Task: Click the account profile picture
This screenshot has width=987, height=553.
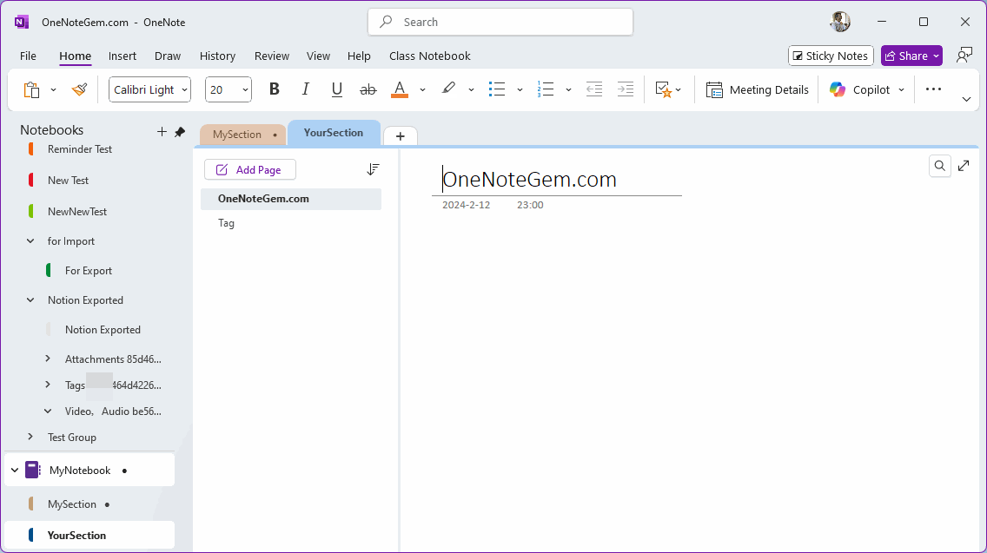Action: (840, 22)
